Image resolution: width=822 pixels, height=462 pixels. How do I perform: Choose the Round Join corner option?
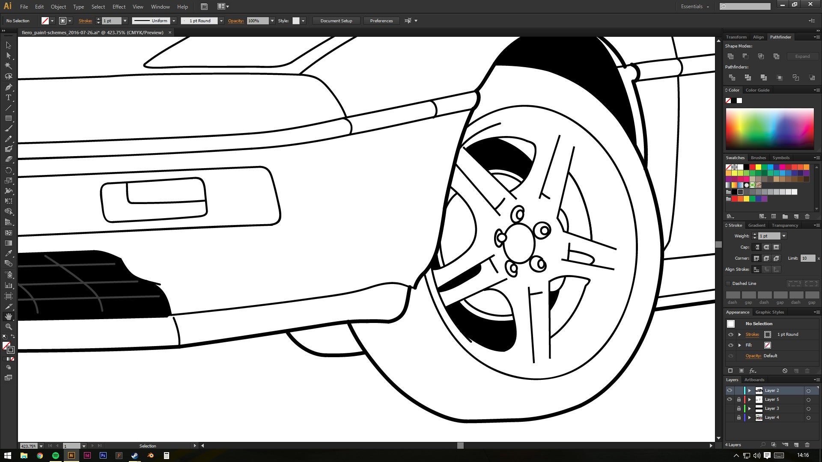766,258
